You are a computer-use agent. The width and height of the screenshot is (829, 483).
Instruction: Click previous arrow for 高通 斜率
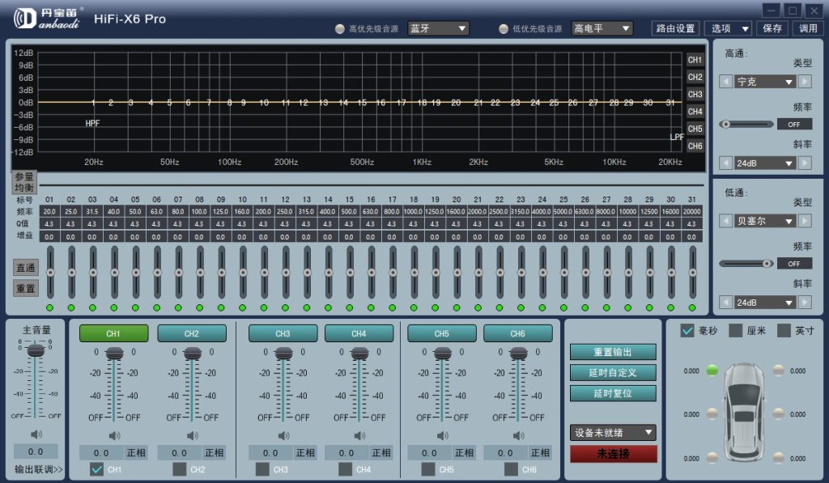(x=726, y=163)
